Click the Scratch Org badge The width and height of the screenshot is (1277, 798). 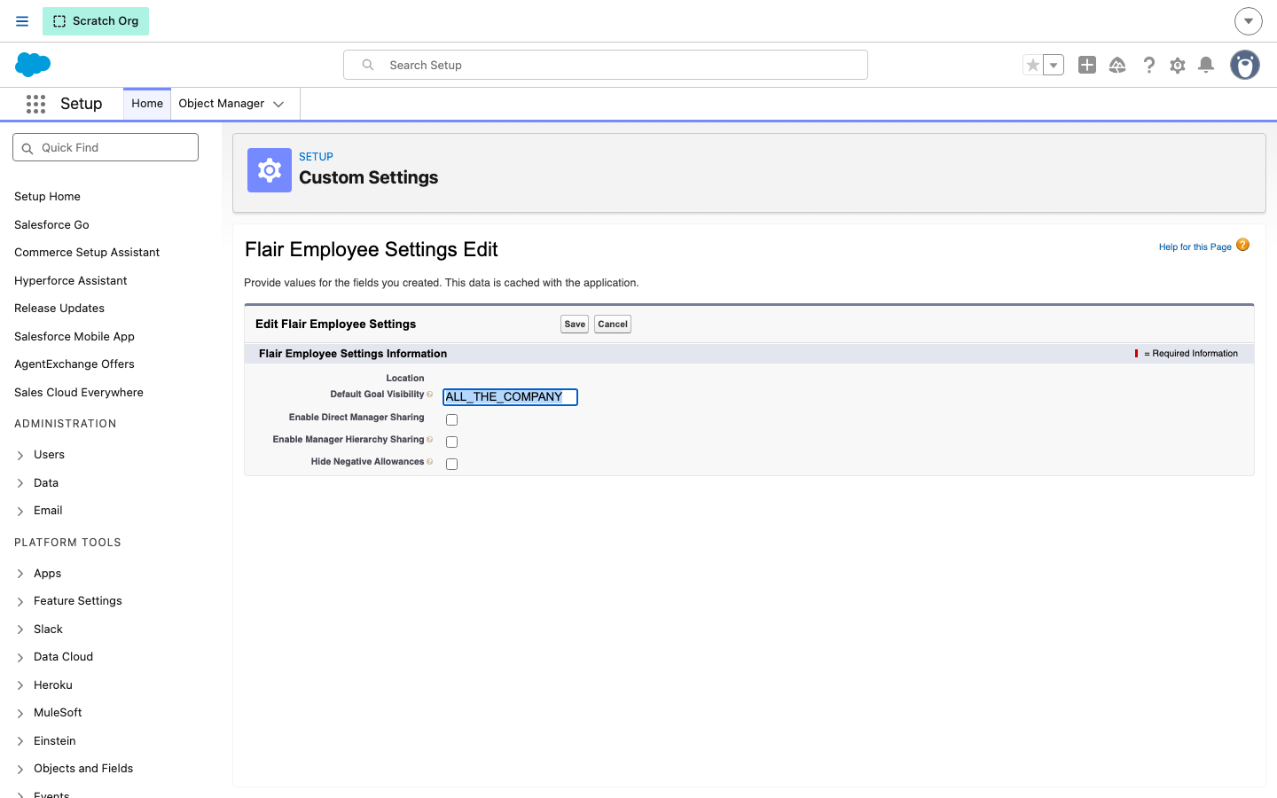tap(96, 21)
